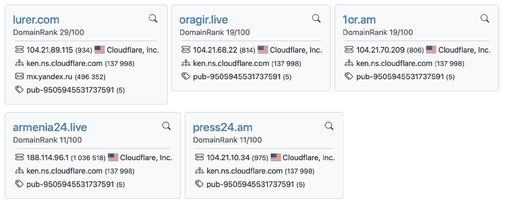The width and height of the screenshot is (505, 200).
Task: Open the armenia24.live domain link
Action: (50, 127)
